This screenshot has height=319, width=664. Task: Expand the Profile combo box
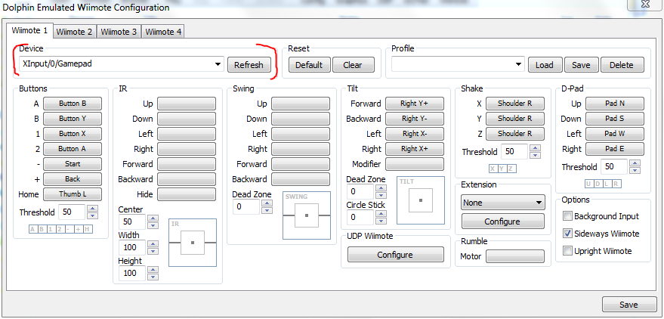point(517,65)
